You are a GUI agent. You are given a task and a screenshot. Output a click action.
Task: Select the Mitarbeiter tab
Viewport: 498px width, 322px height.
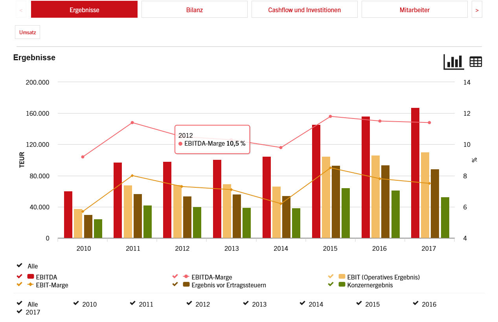click(x=414, y=9)
